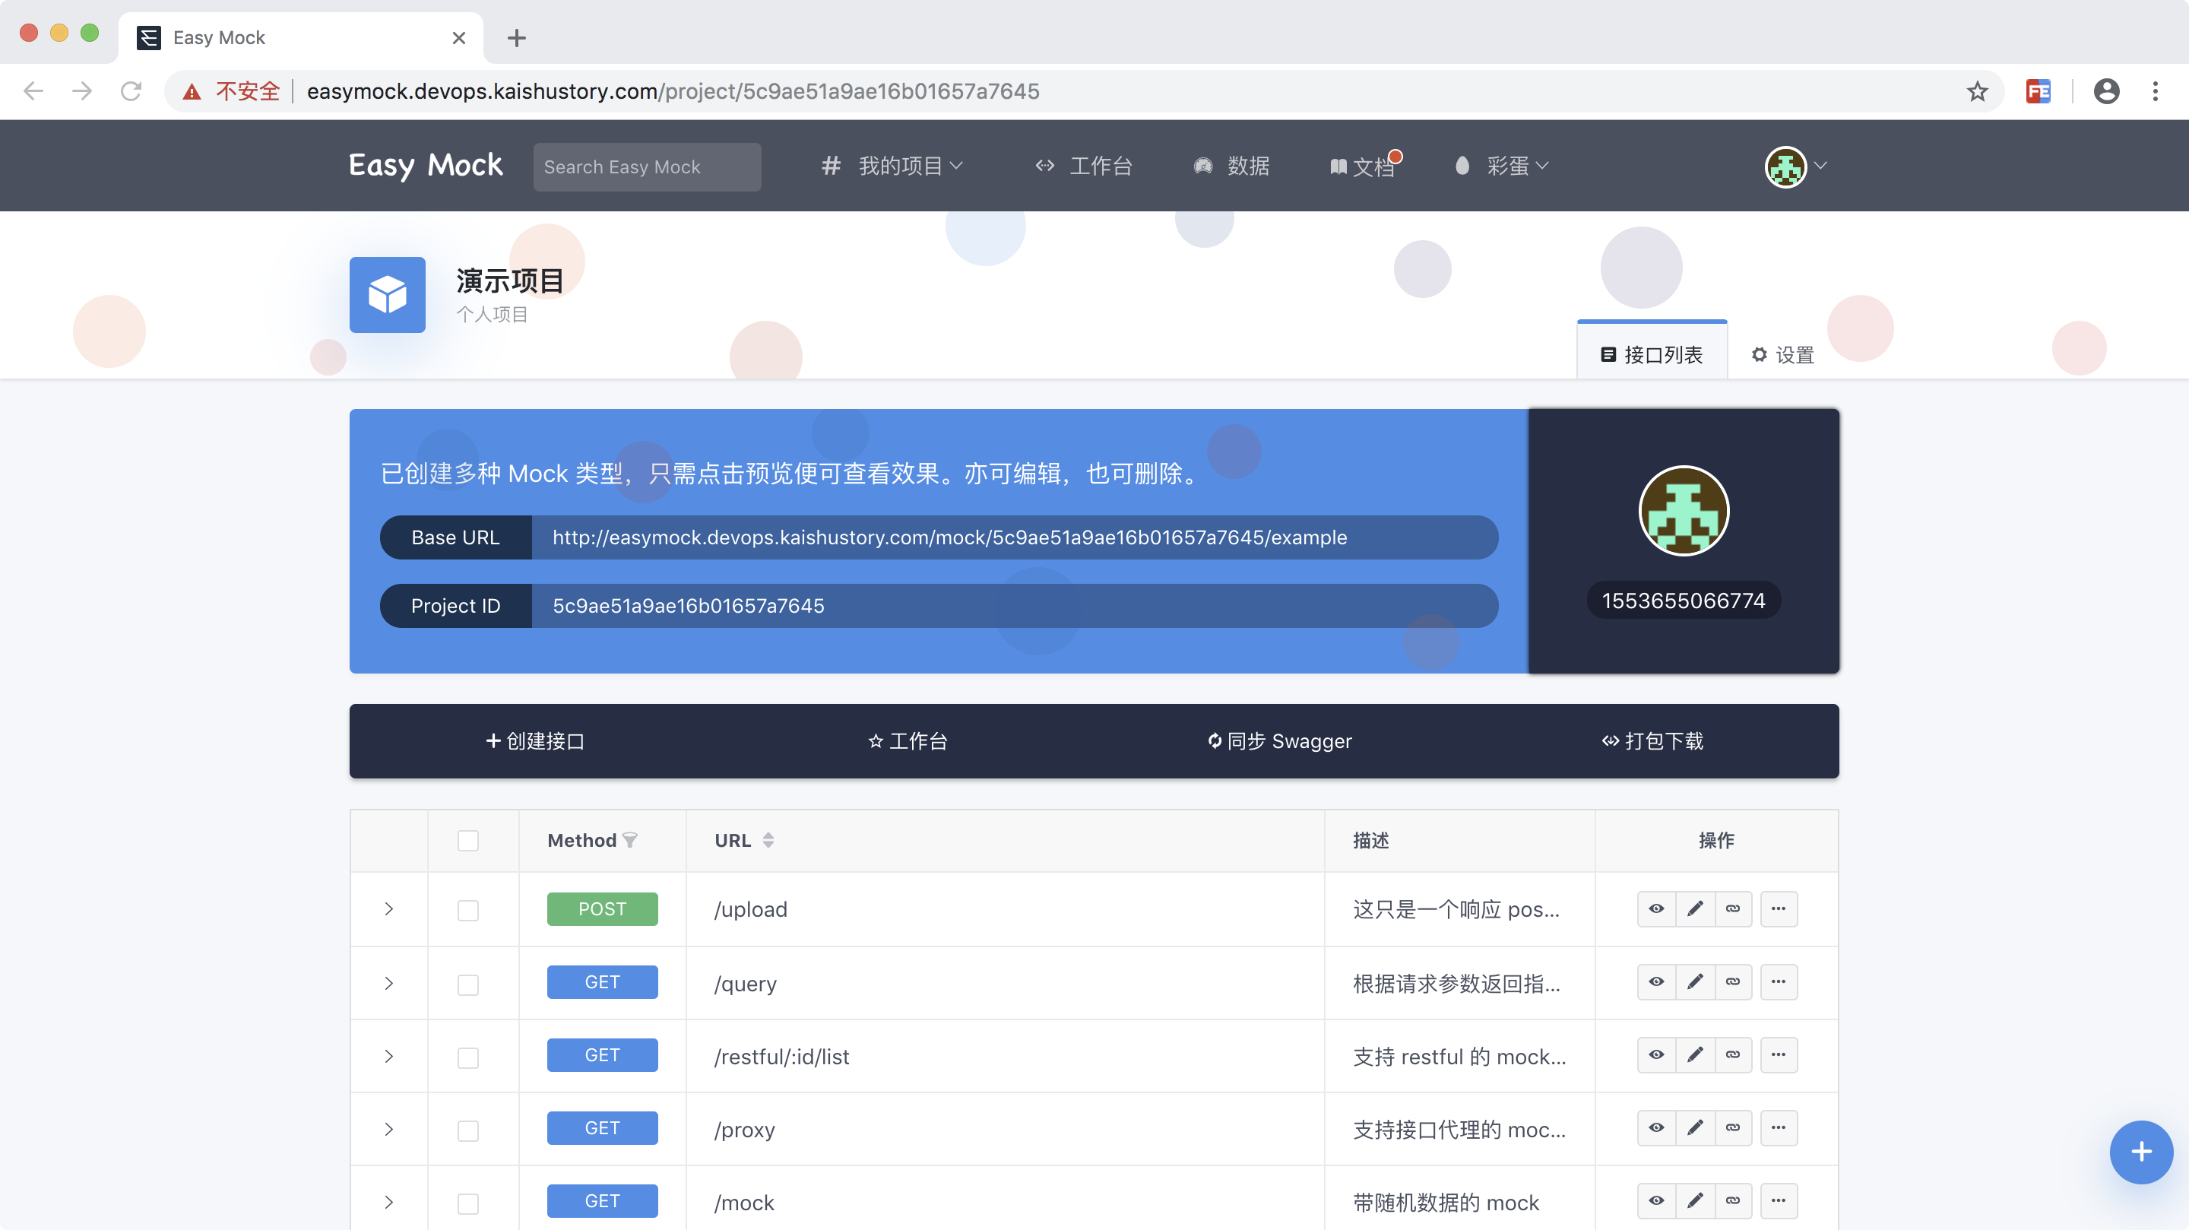
Task: Focus the Search Easy Mock field
Action: tap(648, 166)
